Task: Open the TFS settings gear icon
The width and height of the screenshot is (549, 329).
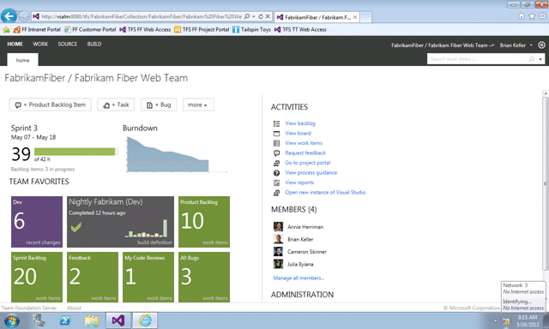Action: tap(541, 45)
